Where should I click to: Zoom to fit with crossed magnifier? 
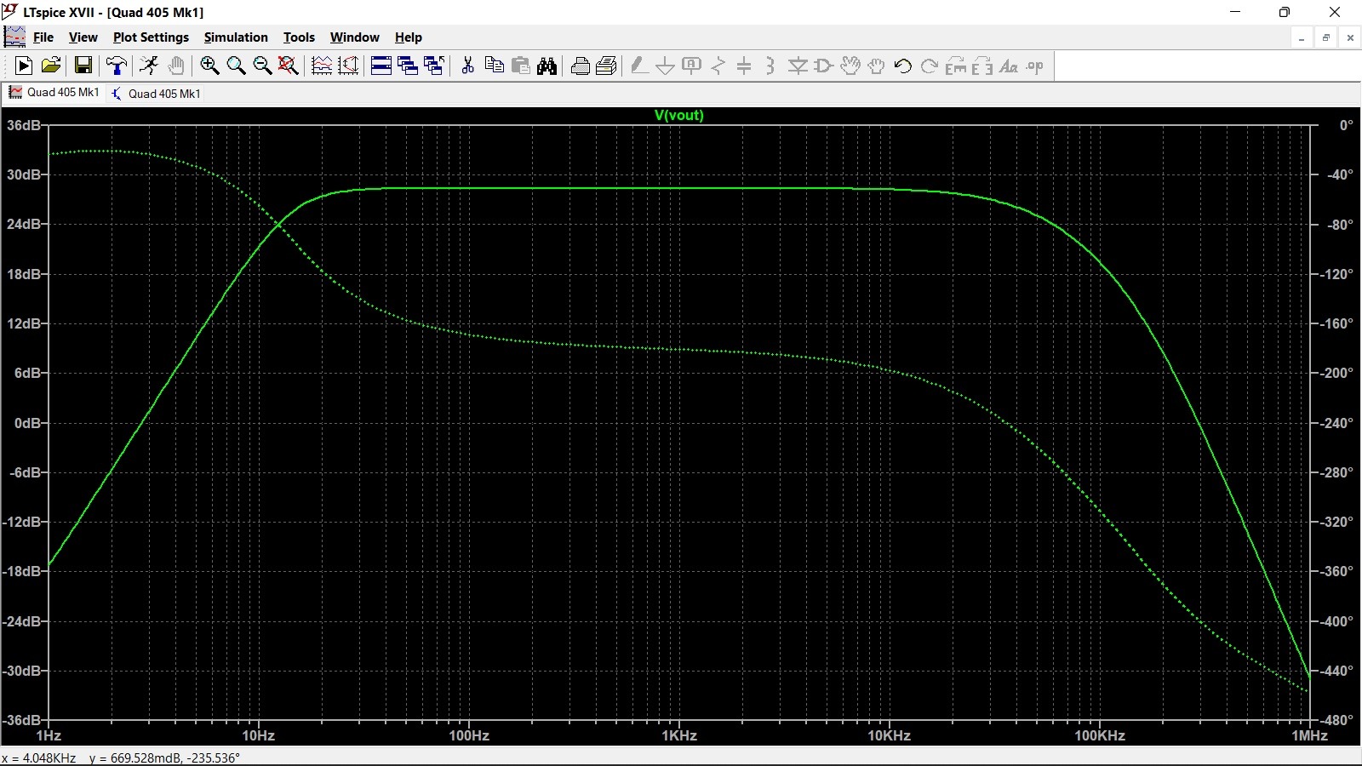point(289,66)
